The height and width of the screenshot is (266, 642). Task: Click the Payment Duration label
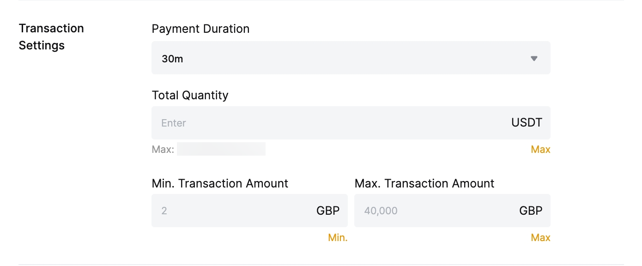coord(200,29)
